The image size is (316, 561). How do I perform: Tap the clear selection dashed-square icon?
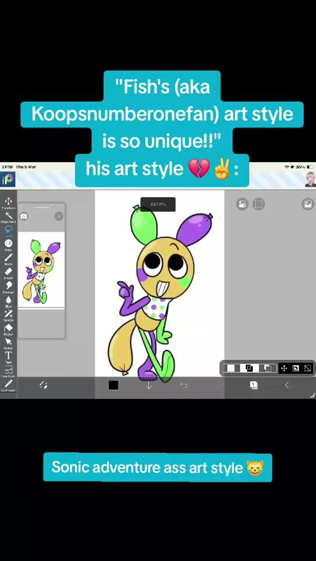pos(307,368)
